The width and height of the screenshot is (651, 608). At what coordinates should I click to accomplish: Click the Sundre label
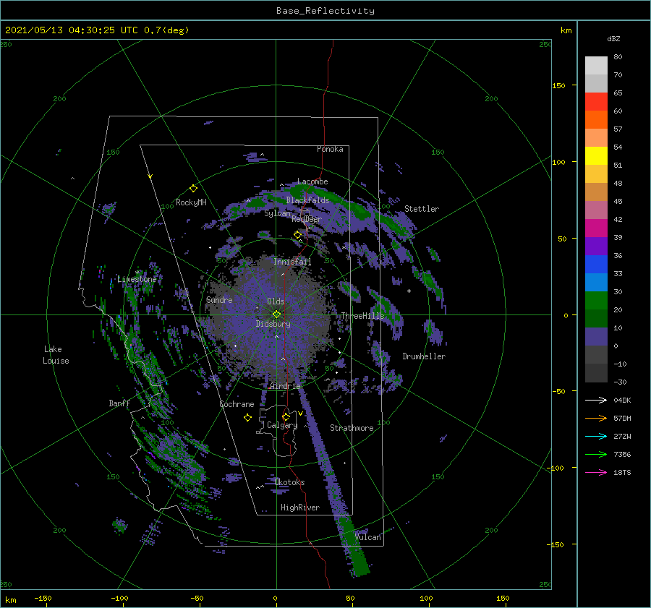pos(219,299)
